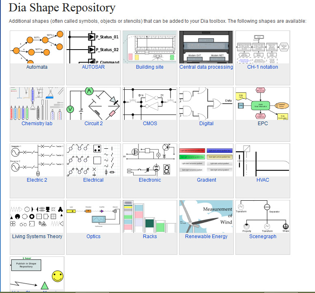Image resolution: width=315 pixels, height=293 pixels.
Task: Open the Renewable Energy wind turbine thumbnail
Action: pos(206,217)
